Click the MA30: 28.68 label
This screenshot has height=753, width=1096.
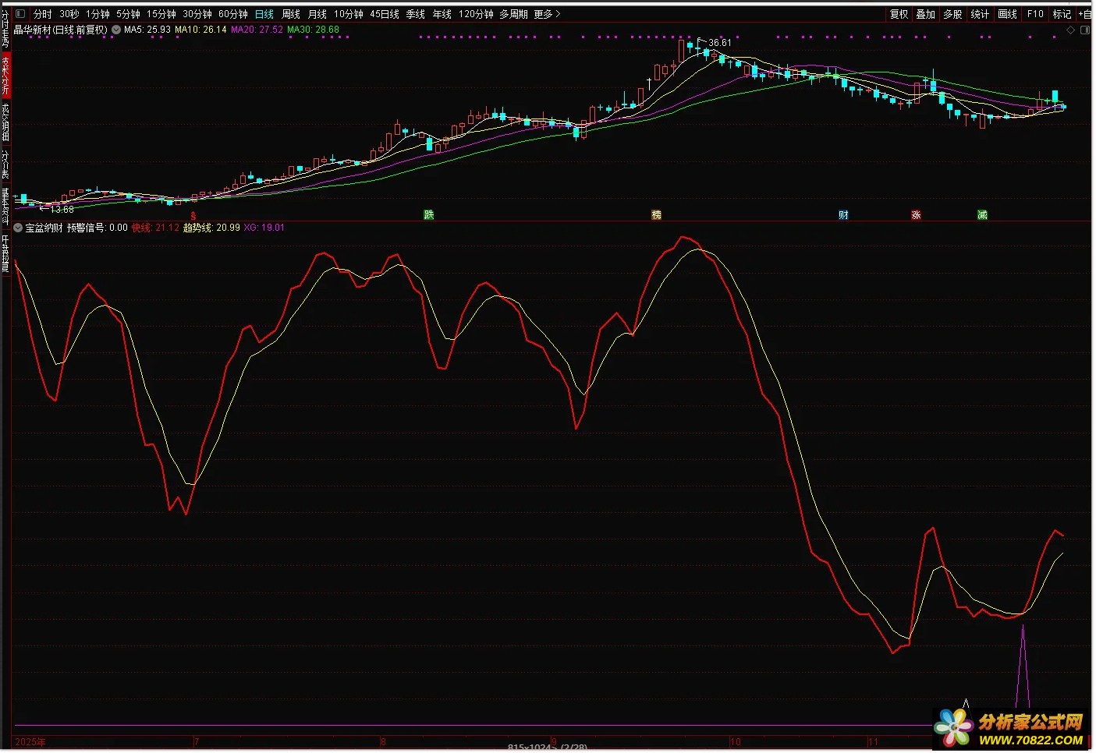(x=313, y=30)
